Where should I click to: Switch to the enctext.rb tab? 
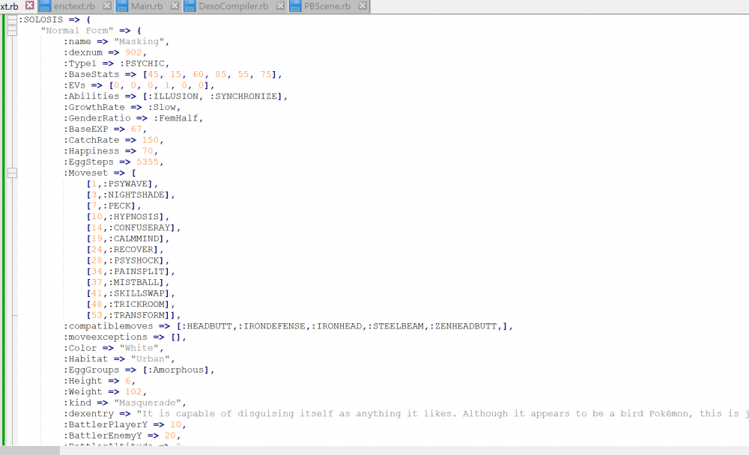point(74,6)
